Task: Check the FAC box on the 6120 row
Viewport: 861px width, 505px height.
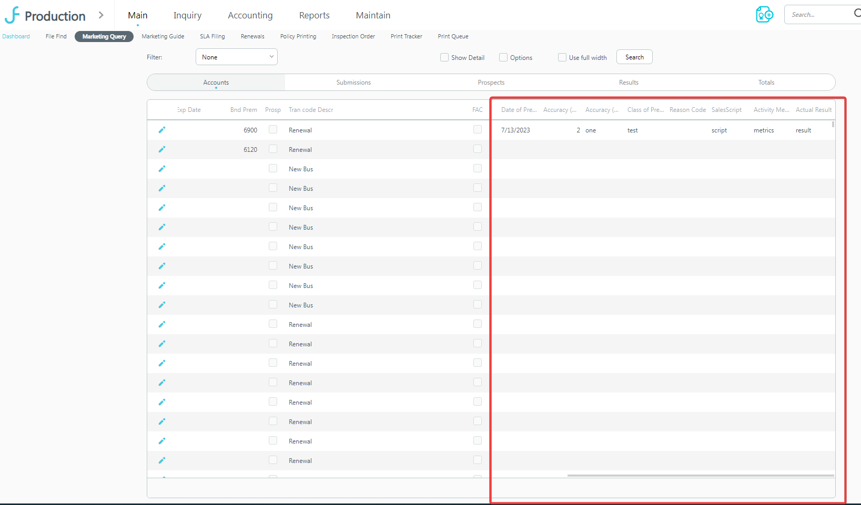Action: 478,149
